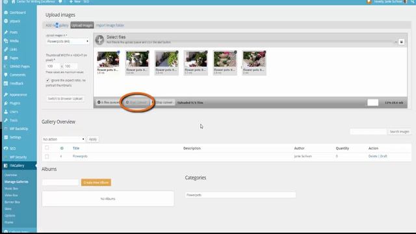The height and width of the screenshot is (234, 416).
Task: Switch to the 'Add new gallery' tab
Action: (57, 25)
